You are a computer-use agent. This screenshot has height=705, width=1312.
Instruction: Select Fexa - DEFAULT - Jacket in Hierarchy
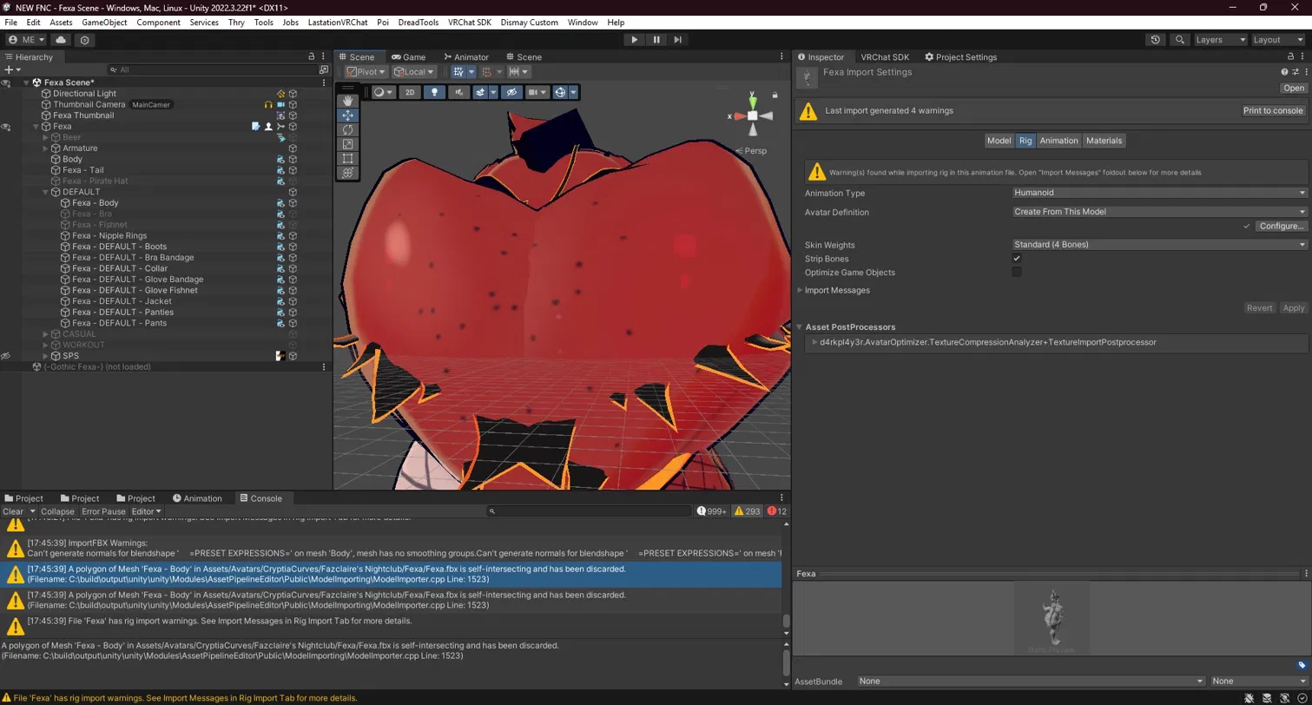(x=122, y=301)
